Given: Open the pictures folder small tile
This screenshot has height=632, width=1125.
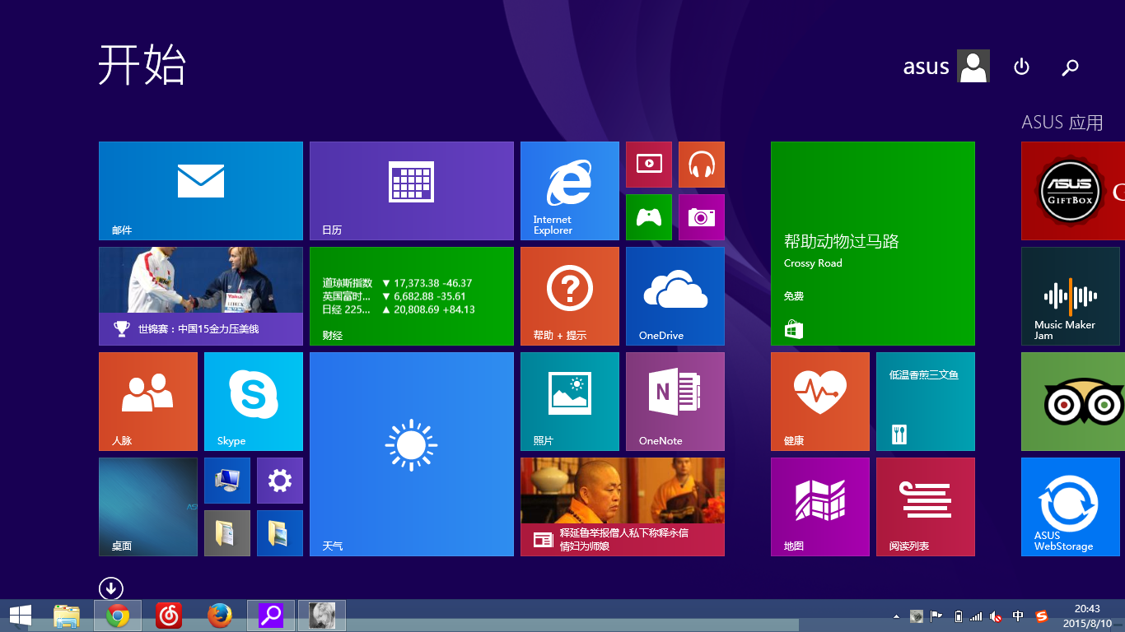Looking at the screenshot, I should [x=280, y=533].
